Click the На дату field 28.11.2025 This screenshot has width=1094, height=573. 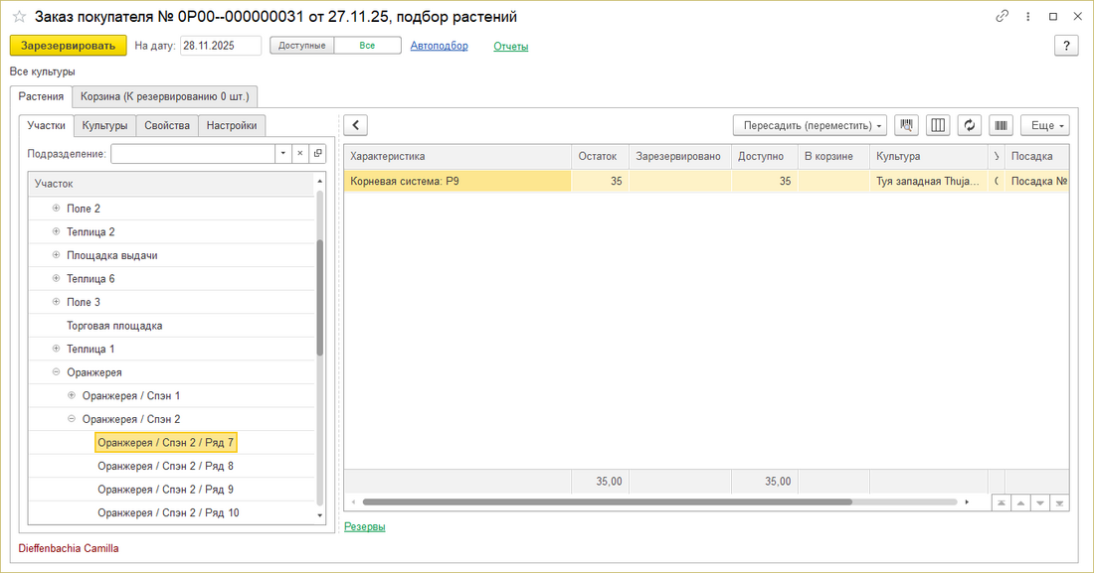pyautogui.click(x=221, y=46)
